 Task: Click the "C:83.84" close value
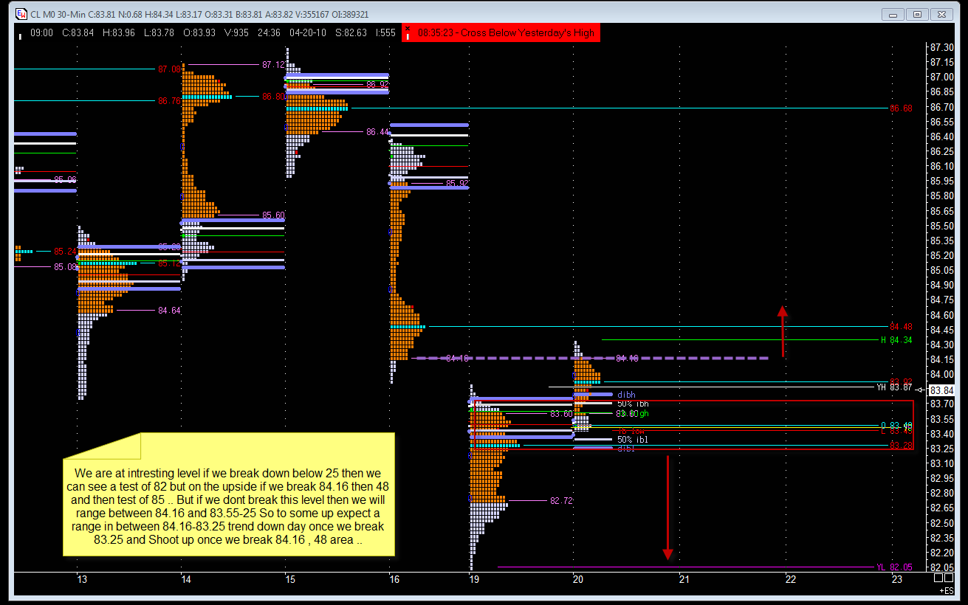pyautogui.click(x=78, y=33)
